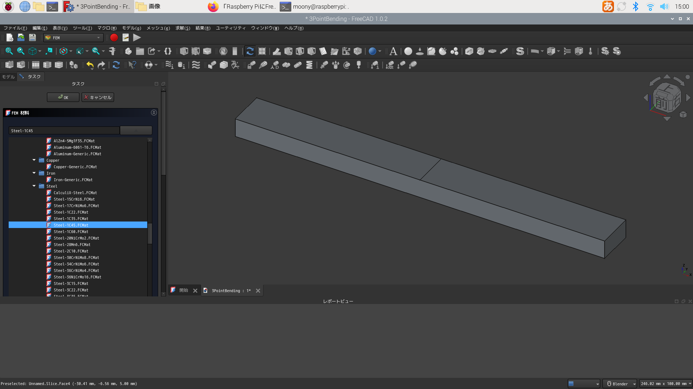
Task: Click the Fit All zoom icon
Action: pyautogui.click(x=9, y=51)
